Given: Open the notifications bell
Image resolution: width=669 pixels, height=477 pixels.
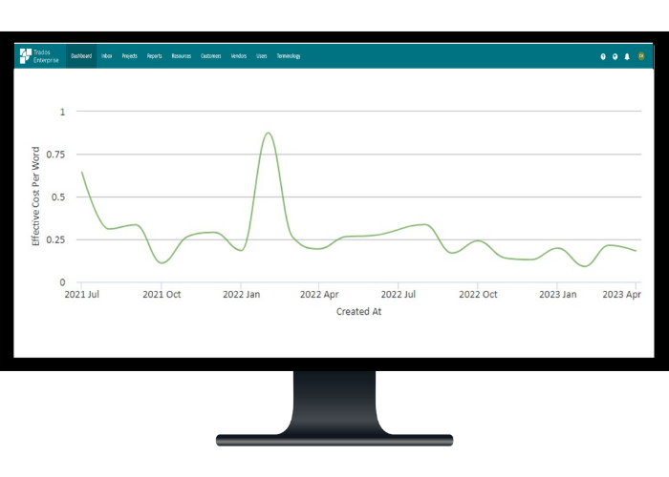Looking at the screenshot, I should coord(627,56).
